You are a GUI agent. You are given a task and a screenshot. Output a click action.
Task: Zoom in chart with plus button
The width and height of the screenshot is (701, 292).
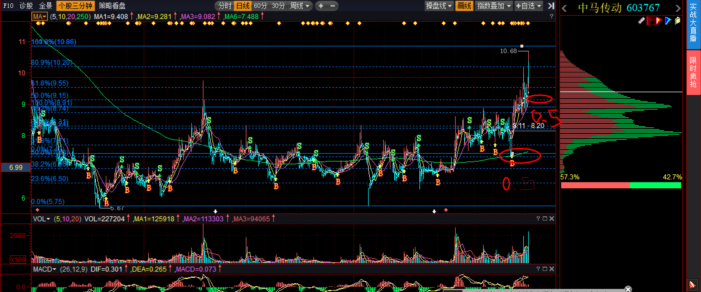point(321,6)
